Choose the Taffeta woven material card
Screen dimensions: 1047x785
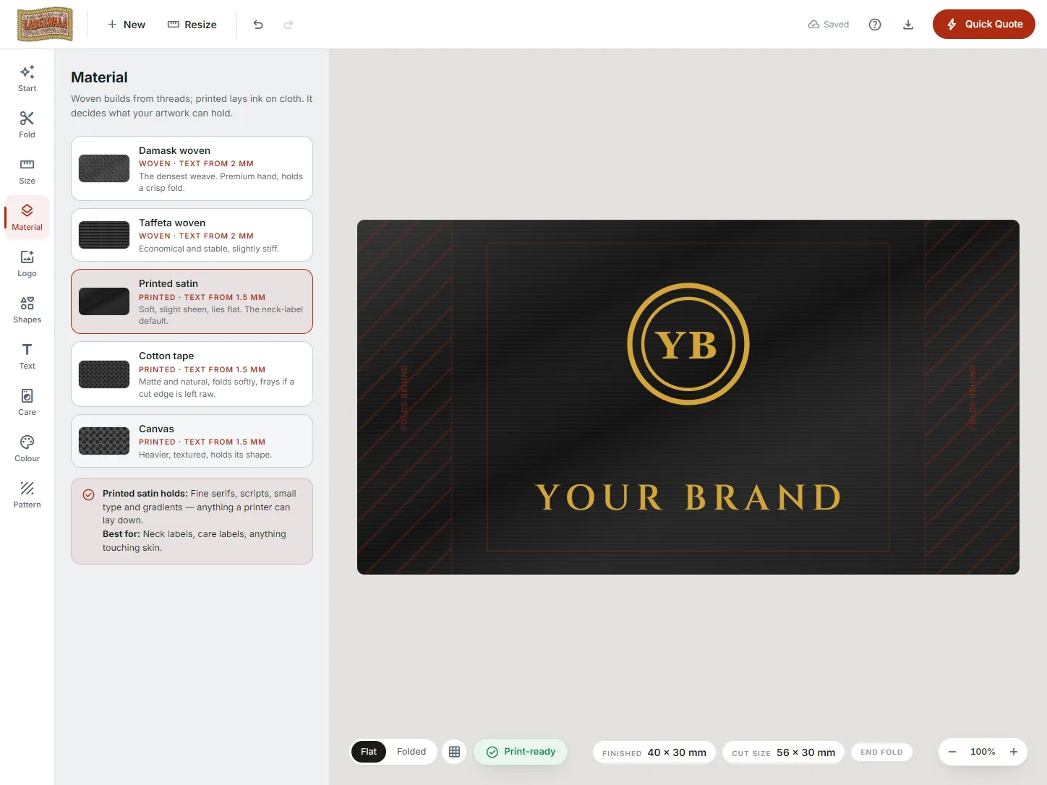click(192, 235)
